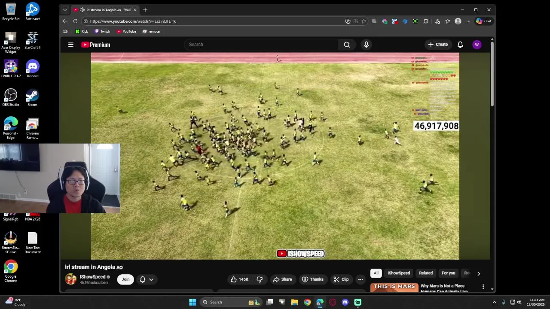This screenshot has height=309, width=550.
Task: Select the IShowSpeed filter chip
Action: [399, 273]
